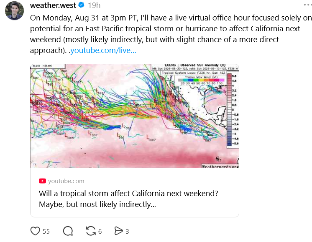Click the red YouTube logo icon
Screen dimensions: 312x242
[x=42, y=181]
